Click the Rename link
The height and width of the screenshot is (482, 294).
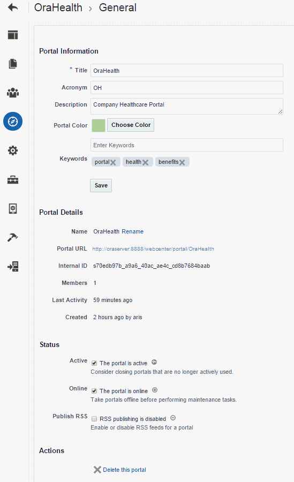[133, 231]
